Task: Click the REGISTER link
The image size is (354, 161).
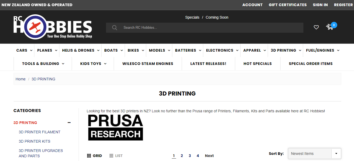Action: pyautogui.click(x=343, y=5)
